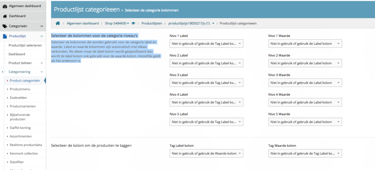This screenshot has height=170, width=375.
Task: Click the eye icon beside Shop 5484600
Action: [x=133, y=23]
